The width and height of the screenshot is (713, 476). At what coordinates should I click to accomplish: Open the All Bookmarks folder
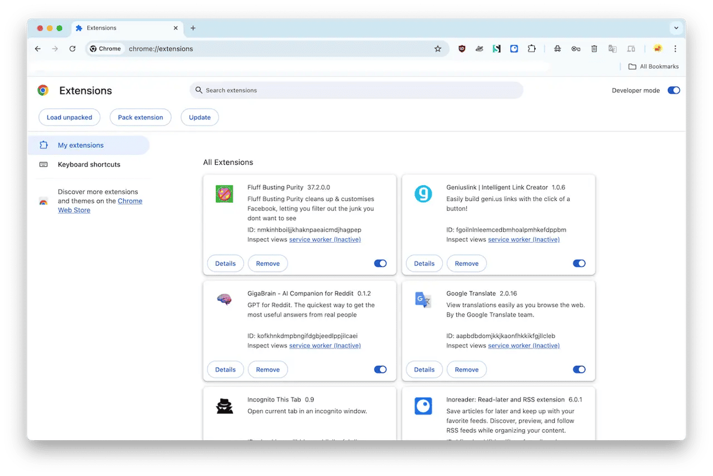[x=653, y=66]
